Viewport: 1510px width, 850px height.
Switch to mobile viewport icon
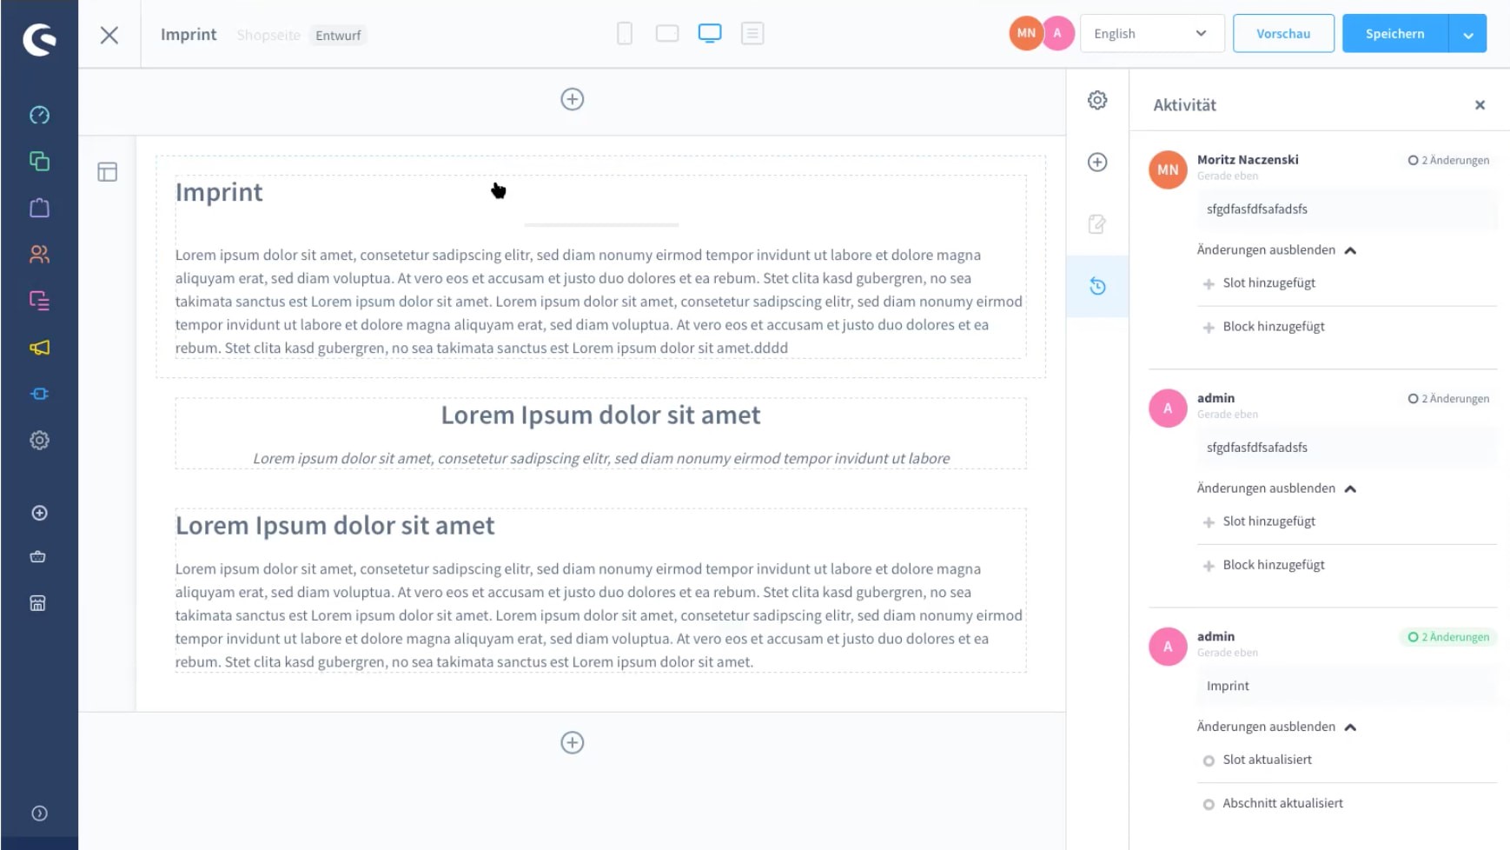tap(625, 34)
